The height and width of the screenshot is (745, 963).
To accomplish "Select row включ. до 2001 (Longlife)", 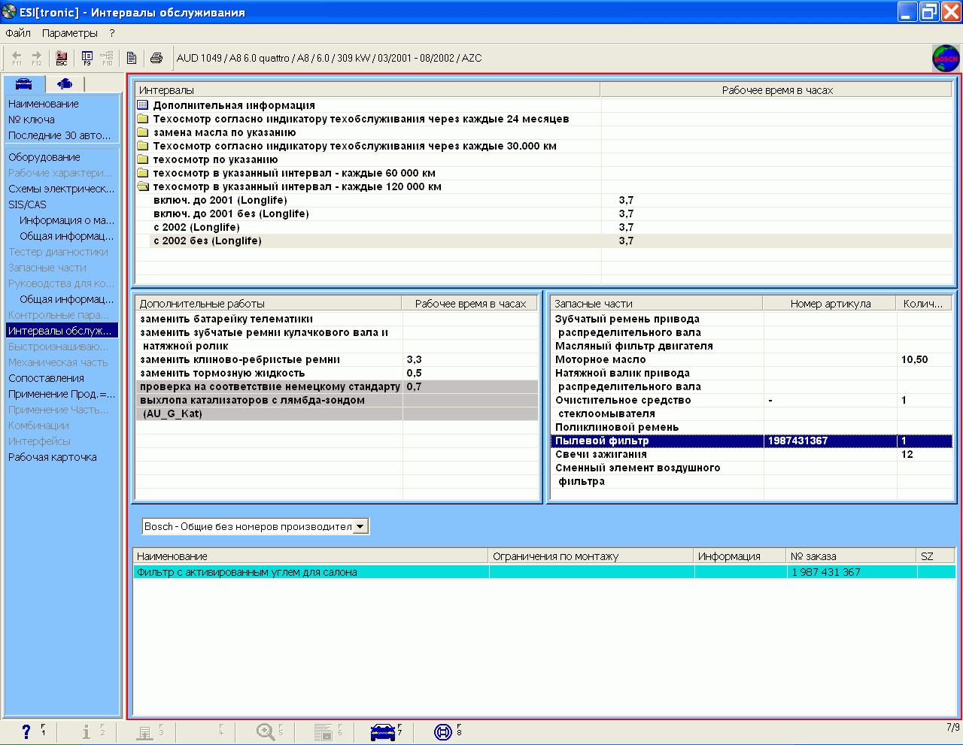I will pyautogui.click(x=544, y=200).
